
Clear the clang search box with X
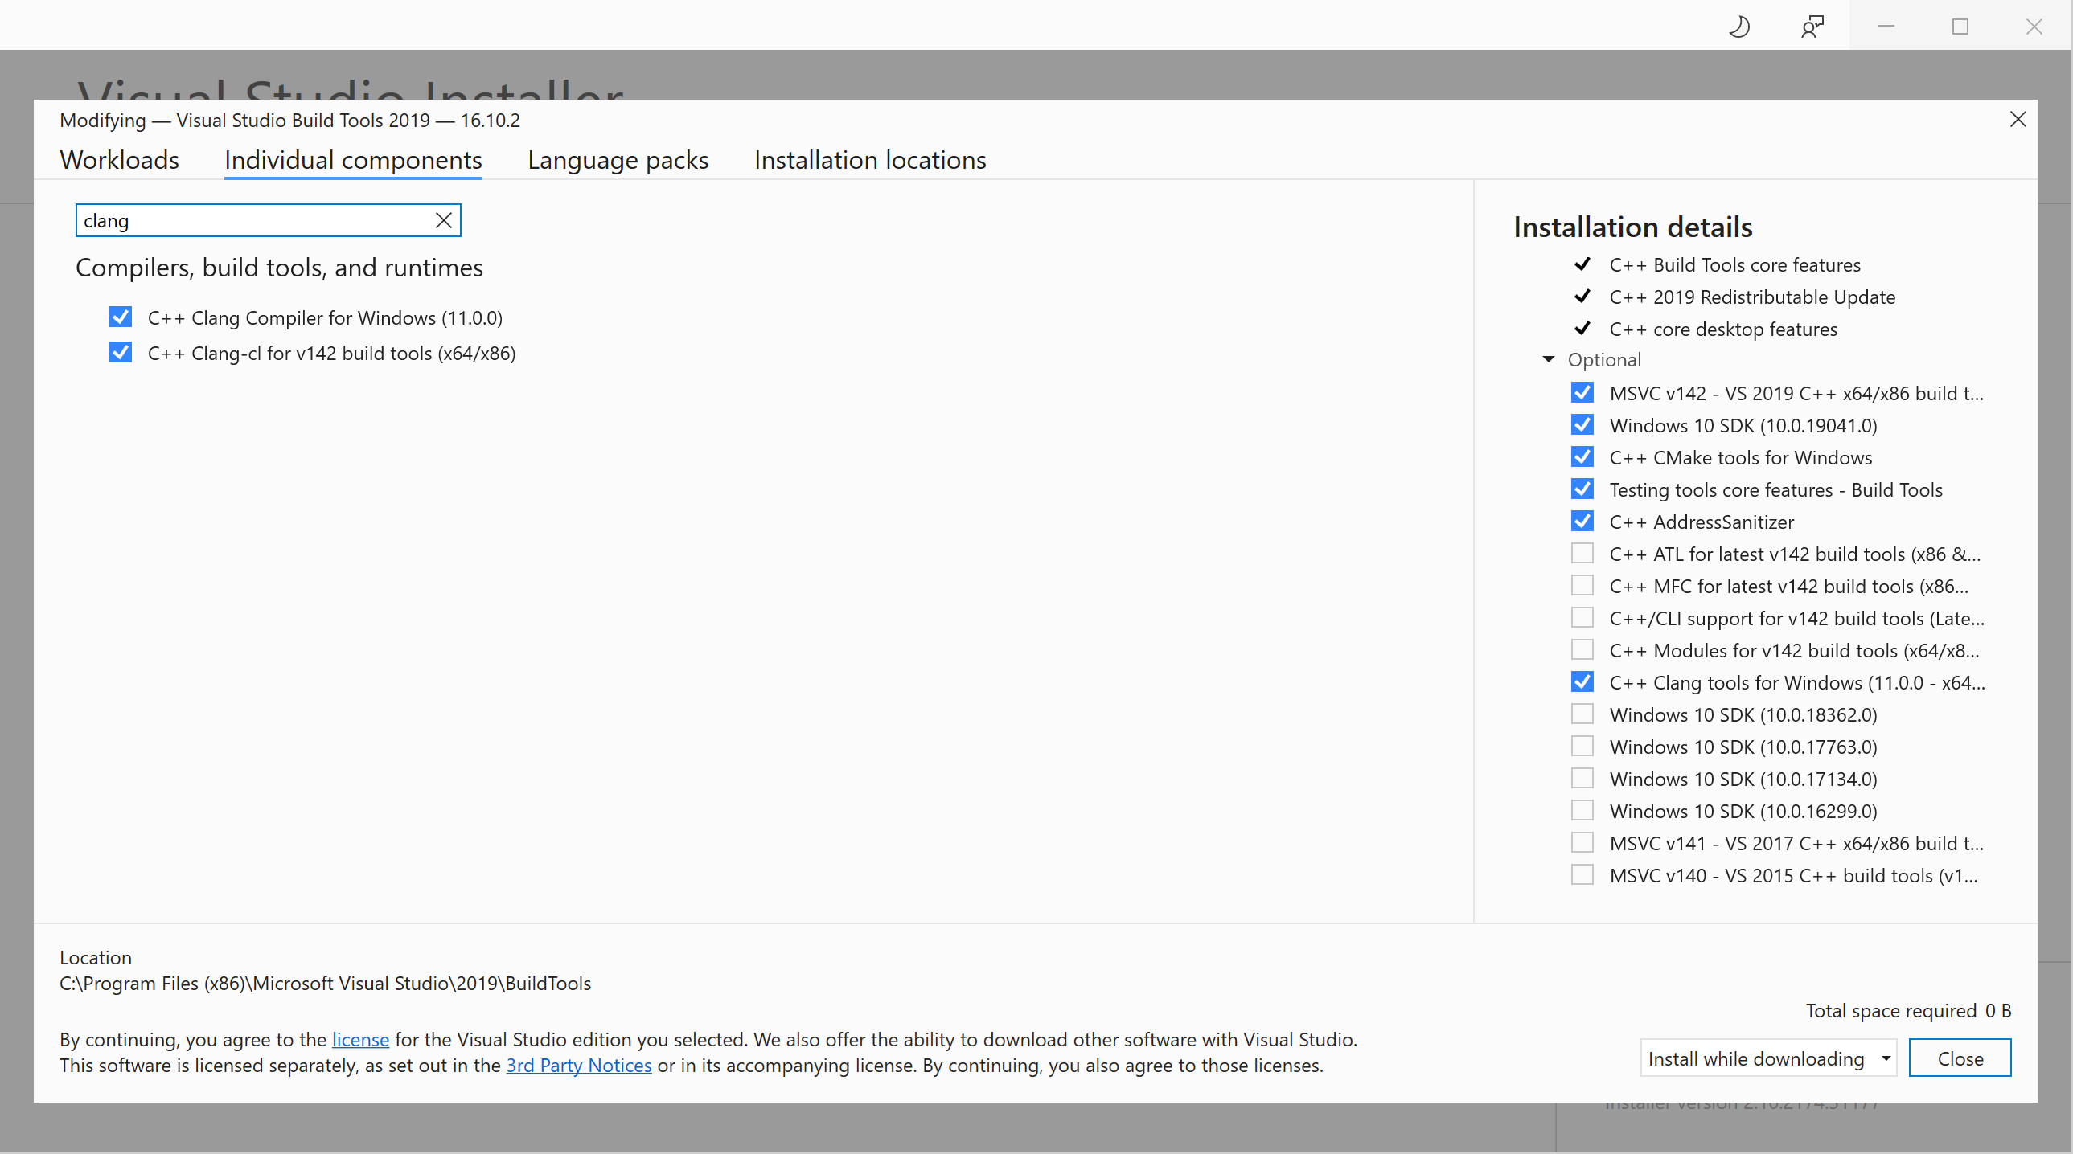tap(443, 220)
